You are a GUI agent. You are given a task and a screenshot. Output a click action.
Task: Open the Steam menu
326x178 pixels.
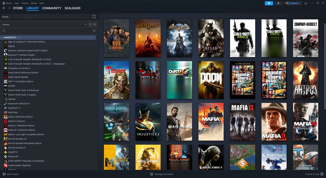click(x=7, y=3)
